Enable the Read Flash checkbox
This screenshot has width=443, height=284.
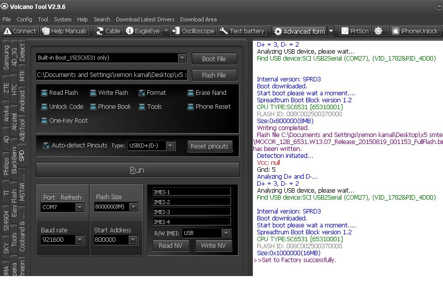click(x=44, y=93)
